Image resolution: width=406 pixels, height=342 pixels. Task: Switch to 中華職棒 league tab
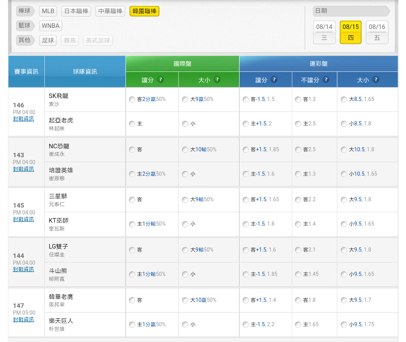[110, 11]
